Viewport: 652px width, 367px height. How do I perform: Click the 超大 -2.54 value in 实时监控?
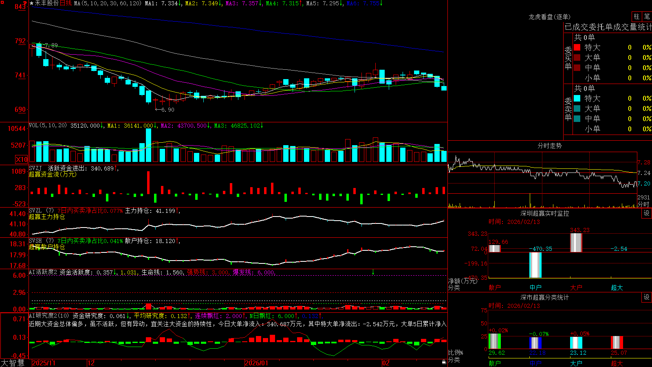(619, 249)
